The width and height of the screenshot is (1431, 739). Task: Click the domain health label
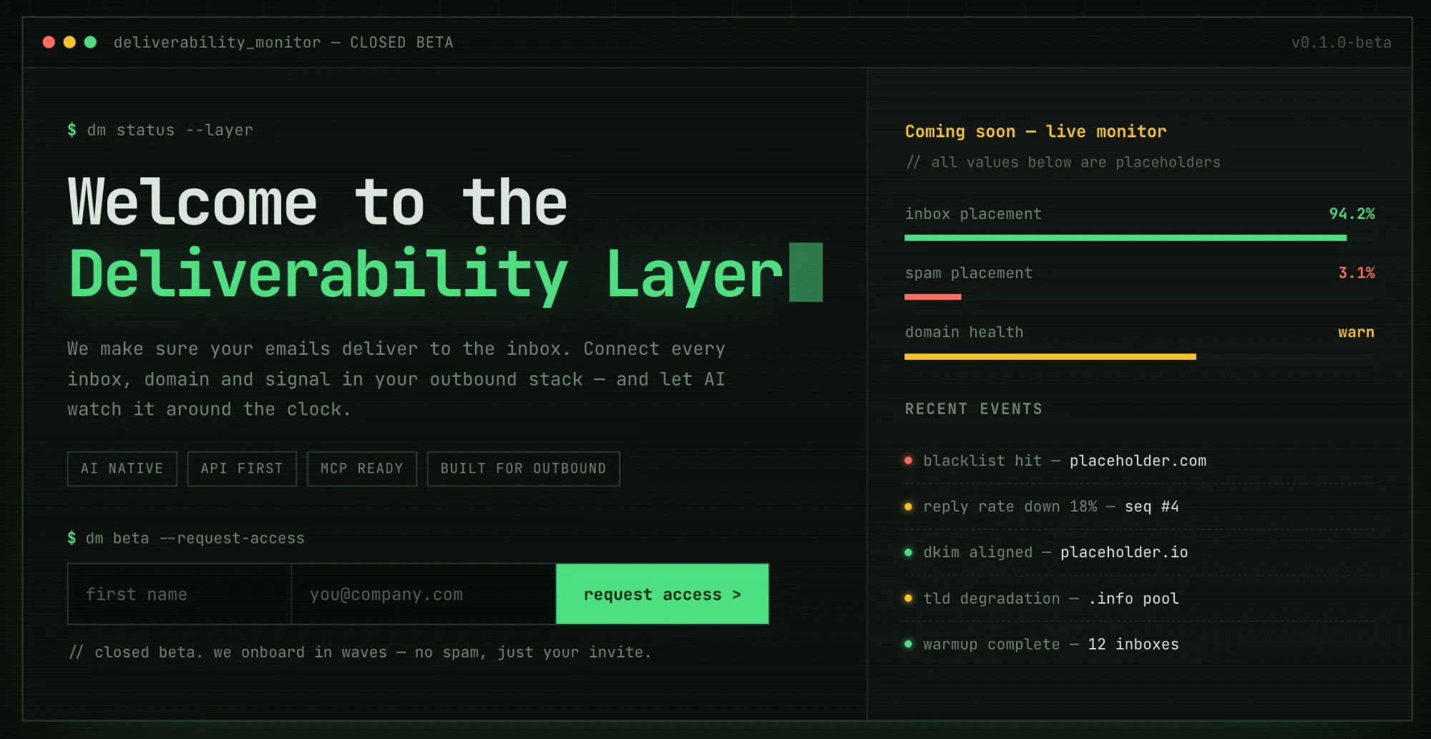coord(964,333)
